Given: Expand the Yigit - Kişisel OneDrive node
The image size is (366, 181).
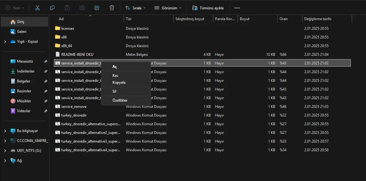Looking at the screenshot, I should [5, 42].
